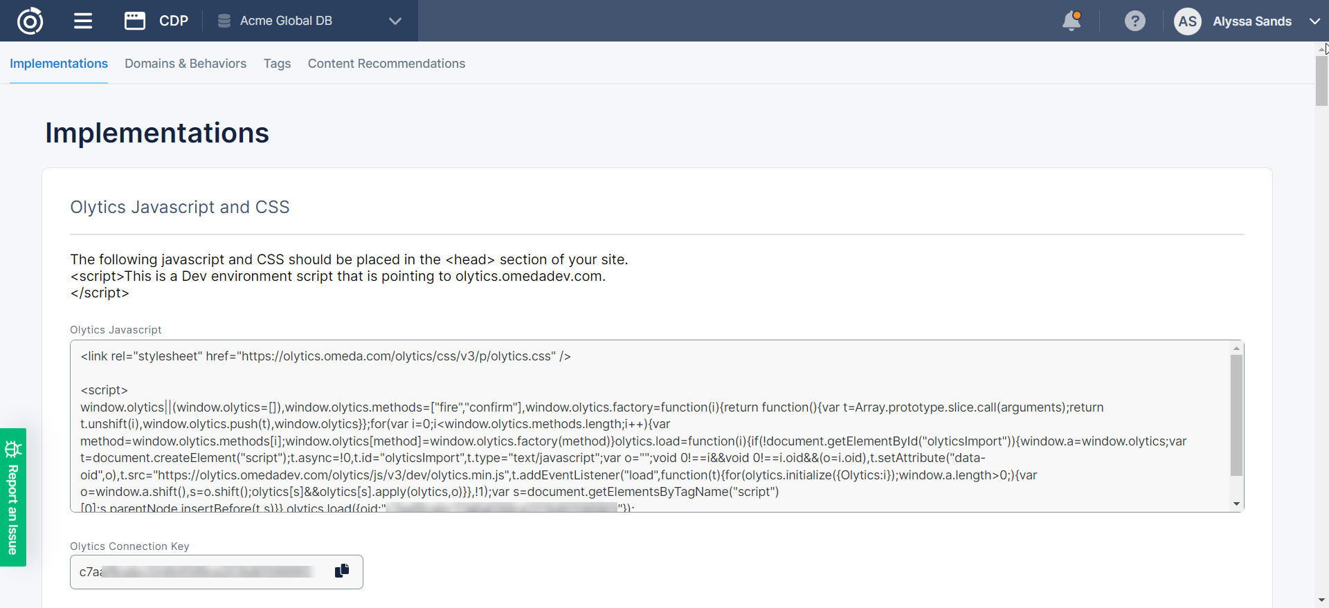Screen dimensions: 1329x608
Task: Click the Report an Issue button
Action: [x=12, y=508]
